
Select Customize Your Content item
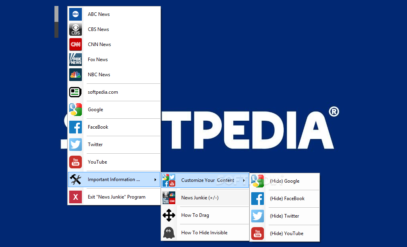pyautogui.click(x=205, y=180)
